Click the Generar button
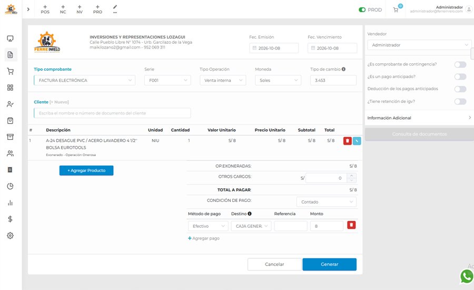The image size is (474, 290). click(330, 264)
